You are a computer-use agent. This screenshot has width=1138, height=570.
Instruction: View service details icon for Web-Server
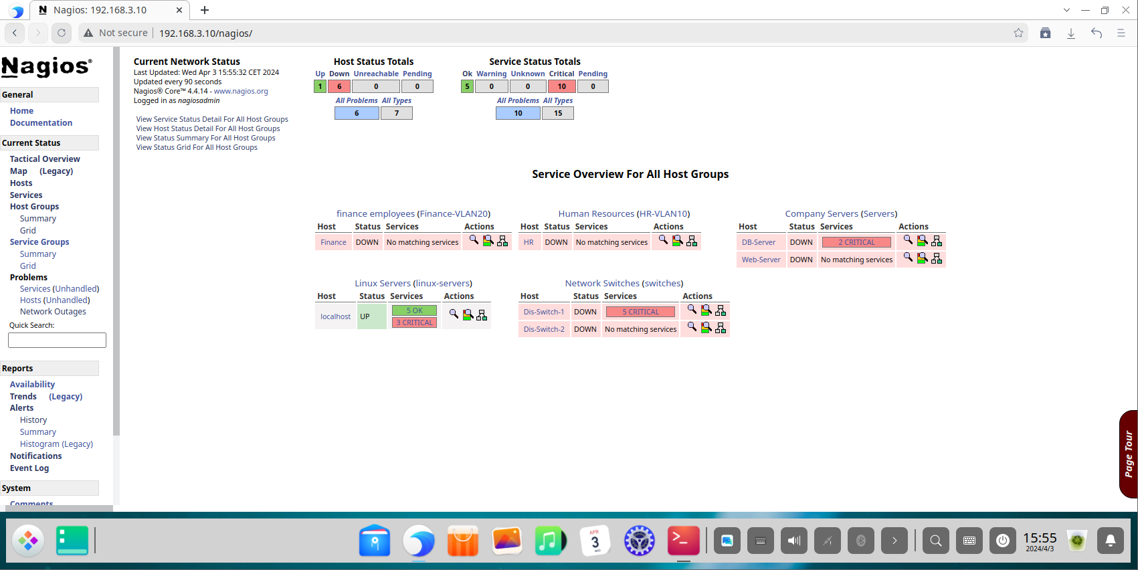pyautogui.click(x=923, y=258)
